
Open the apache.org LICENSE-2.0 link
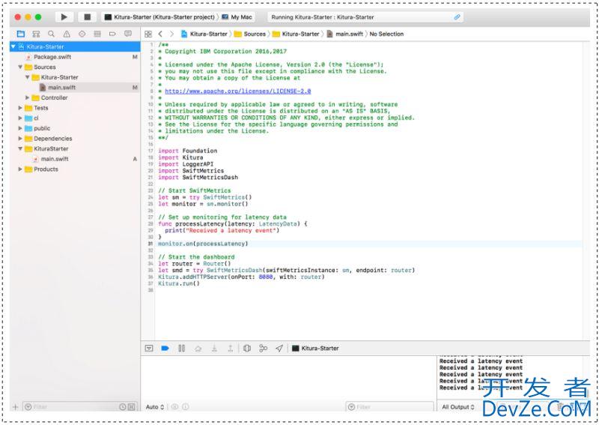[237, 91]
